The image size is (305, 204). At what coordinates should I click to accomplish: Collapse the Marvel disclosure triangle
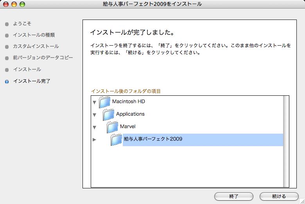tap(95, 127)
